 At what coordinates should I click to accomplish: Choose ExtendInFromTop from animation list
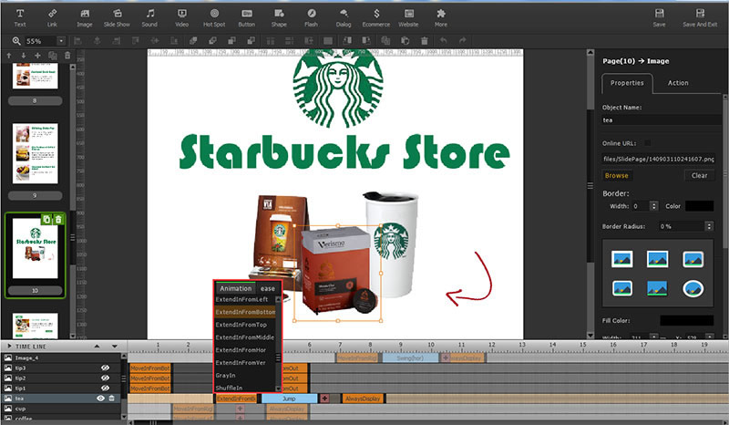coord(241,325)
